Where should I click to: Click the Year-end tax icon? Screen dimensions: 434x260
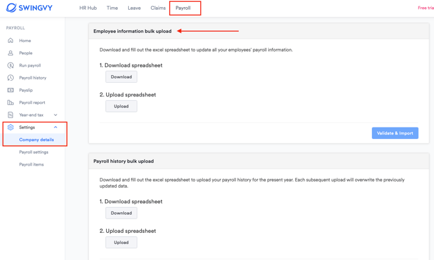[x=10, y=115]
